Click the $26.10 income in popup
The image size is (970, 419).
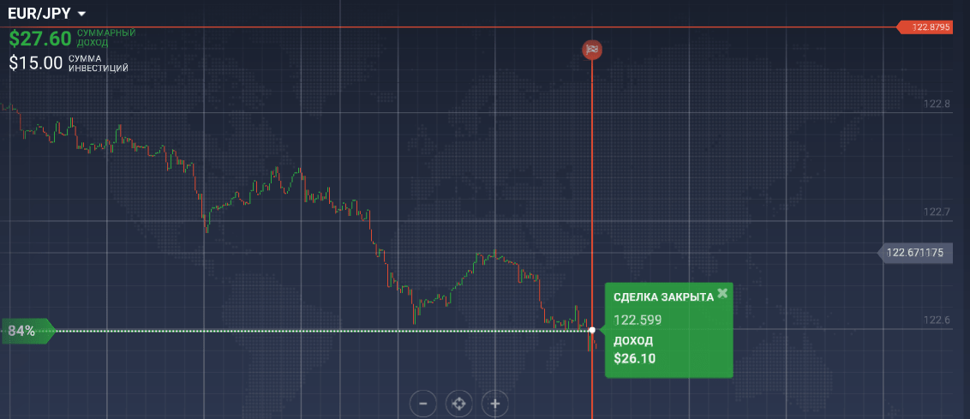tap(635, 358)
